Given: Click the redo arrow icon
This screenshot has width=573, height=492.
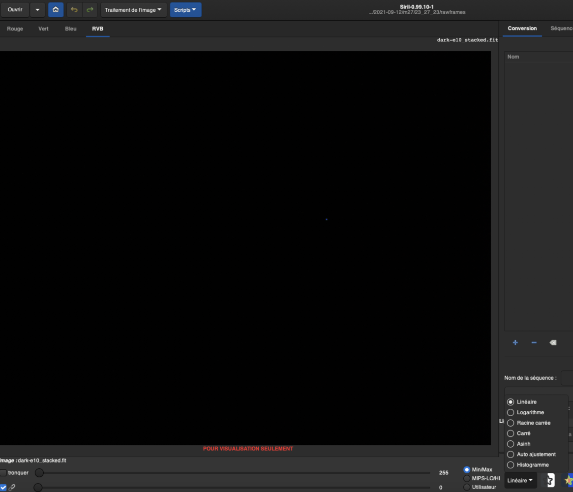Looking at the screenshot, I should [90, 10].
